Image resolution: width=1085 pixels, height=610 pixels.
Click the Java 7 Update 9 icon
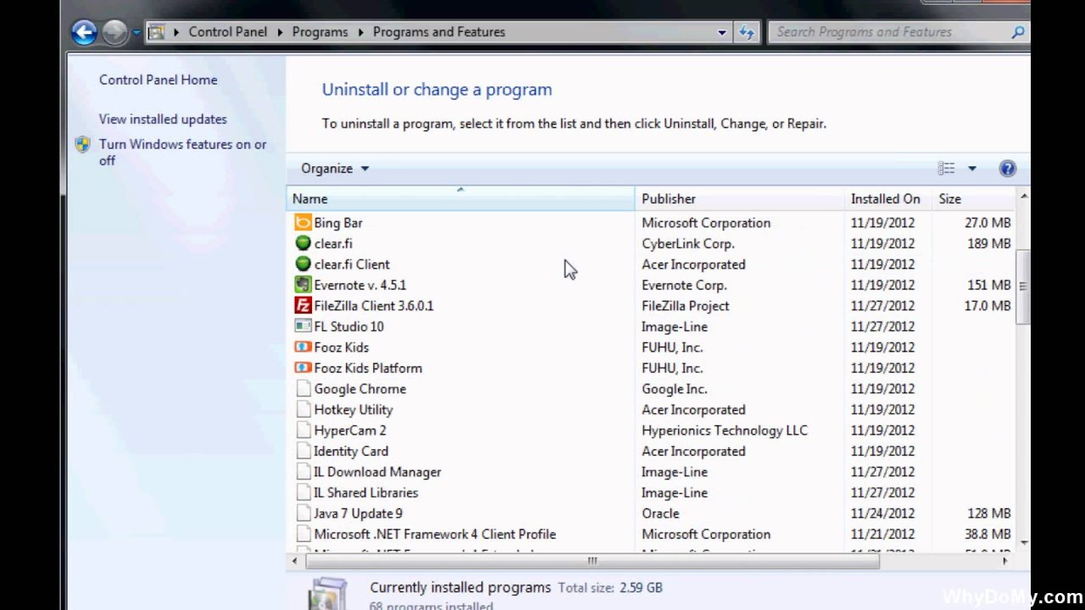[303, 513]
